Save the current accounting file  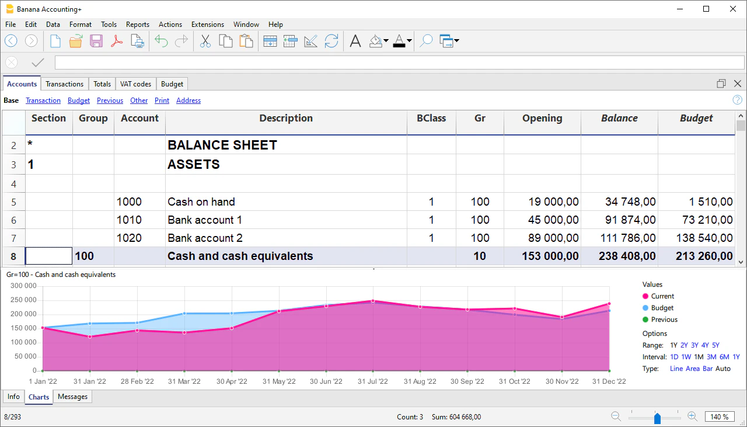(96, 41)
